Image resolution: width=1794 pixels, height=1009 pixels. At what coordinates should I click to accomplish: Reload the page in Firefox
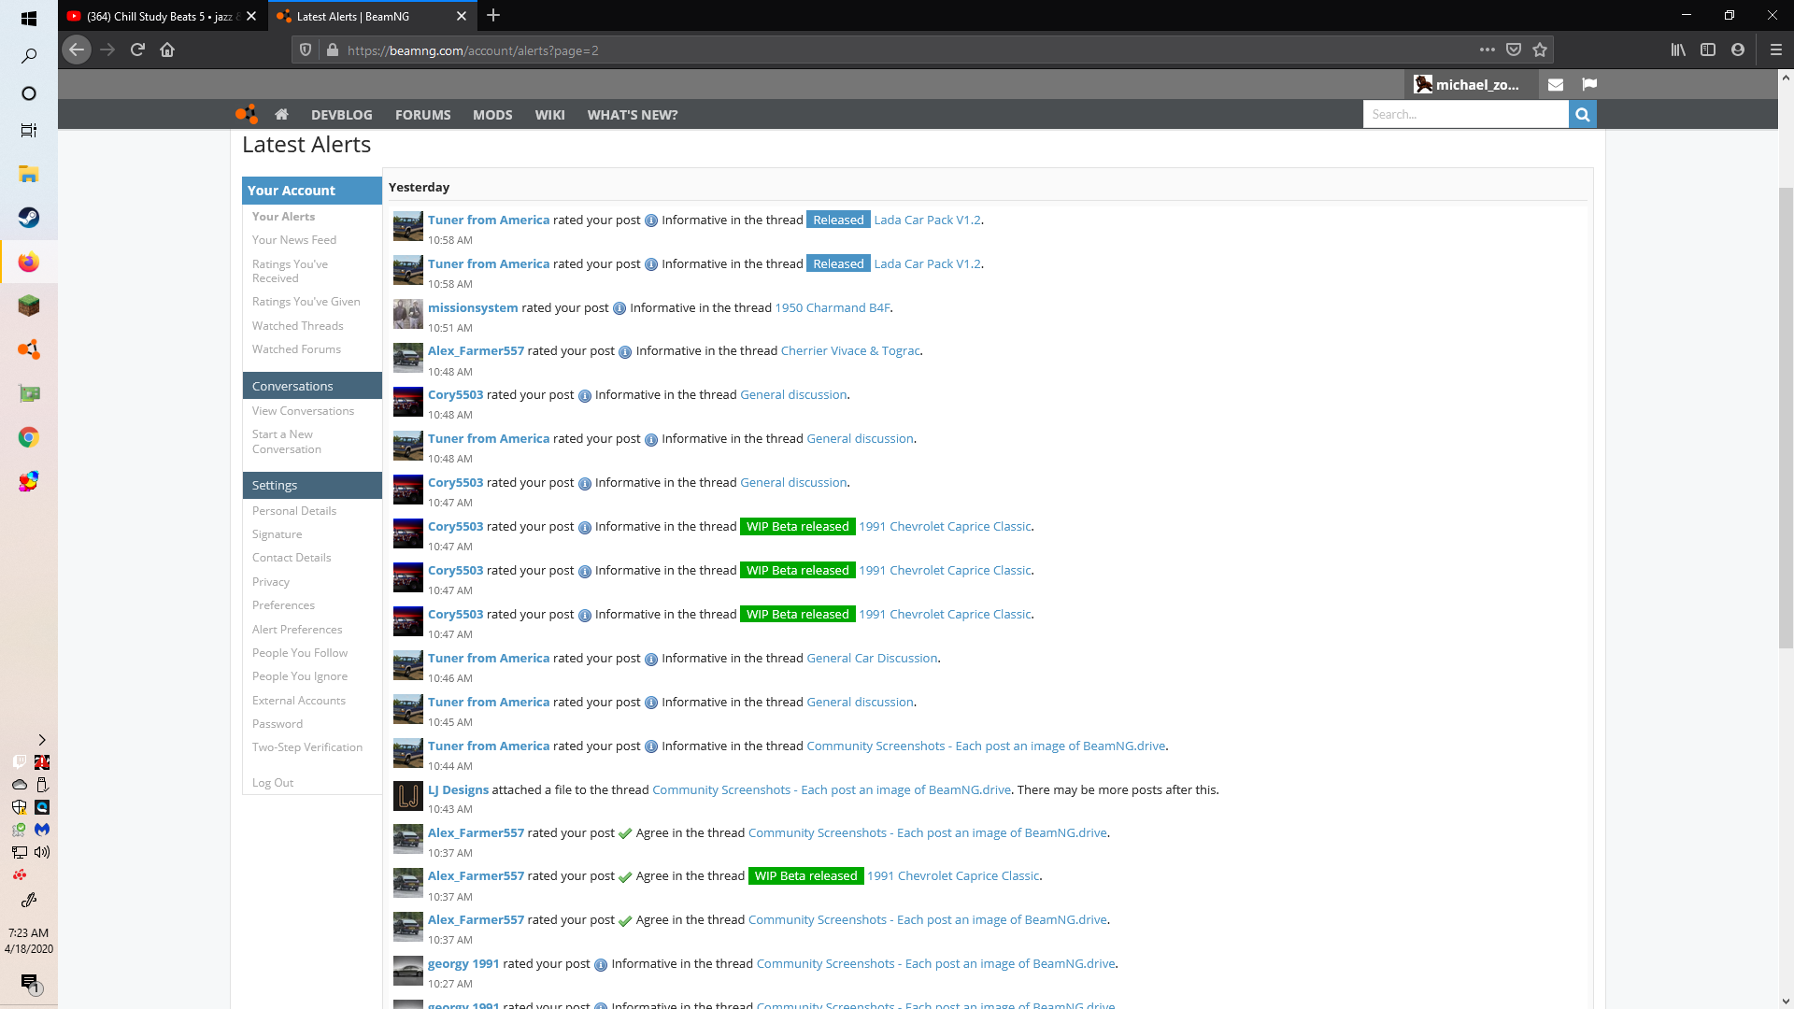137,50
